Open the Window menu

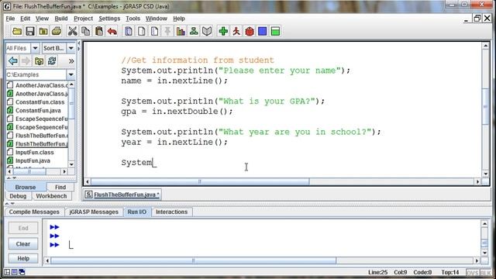click(x=157, y=19)
